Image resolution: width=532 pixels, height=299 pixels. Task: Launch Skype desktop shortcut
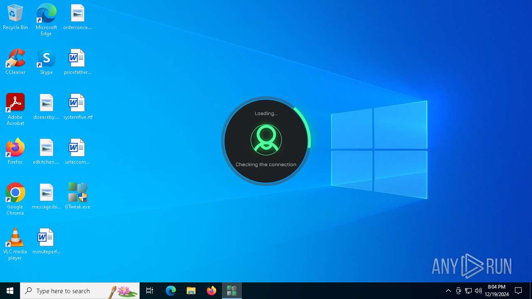click(x=46, y=62)
